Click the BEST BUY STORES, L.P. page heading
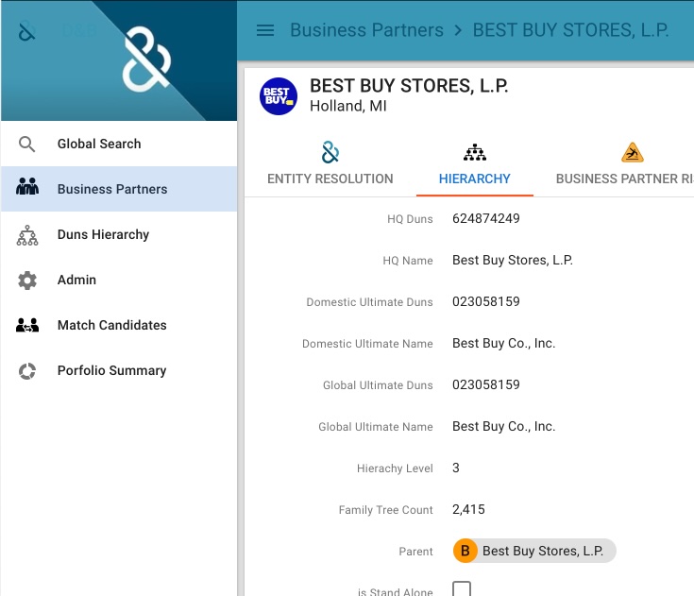Image resolution: width=694 pixels, height=596 pixels. pyautogui.click(x=409, y=86)
